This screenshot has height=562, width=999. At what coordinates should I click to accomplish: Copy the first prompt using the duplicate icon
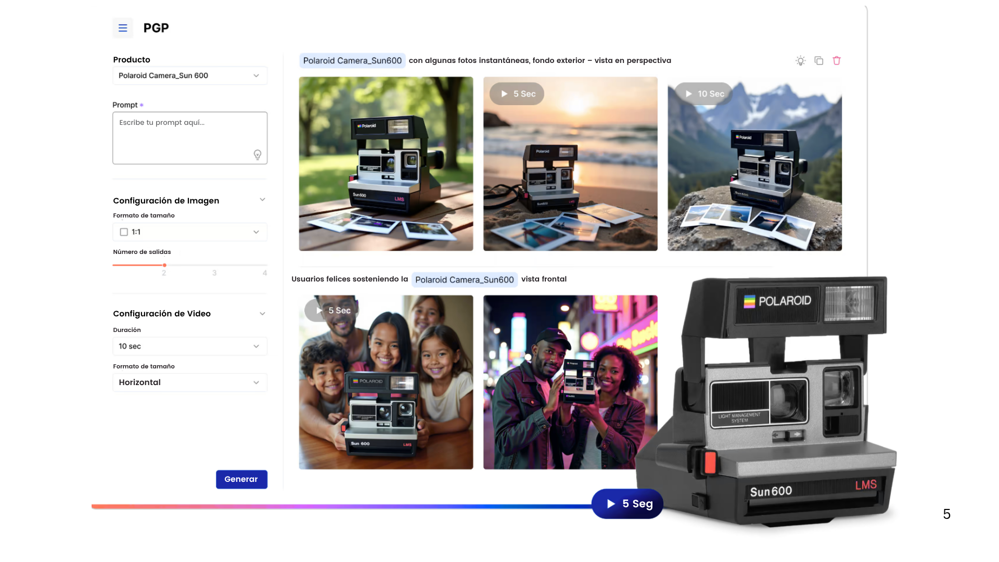coord(818,61)
